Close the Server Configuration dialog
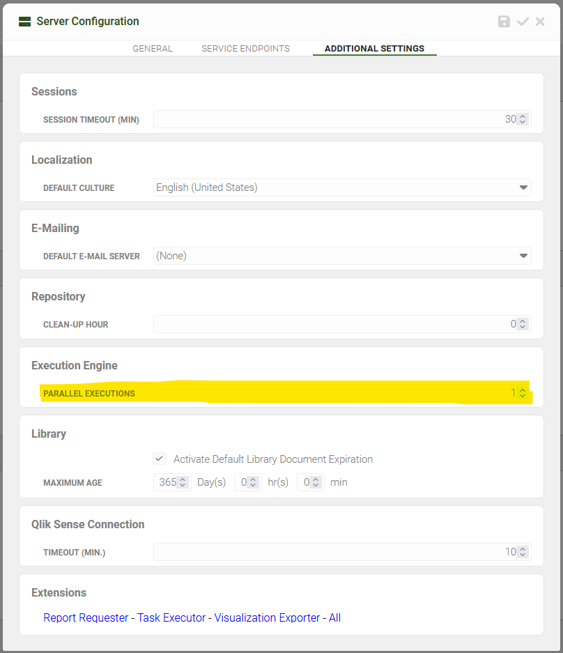Viewport: 563px width, 653px height. pyautogui.click(x=540, y=21)
